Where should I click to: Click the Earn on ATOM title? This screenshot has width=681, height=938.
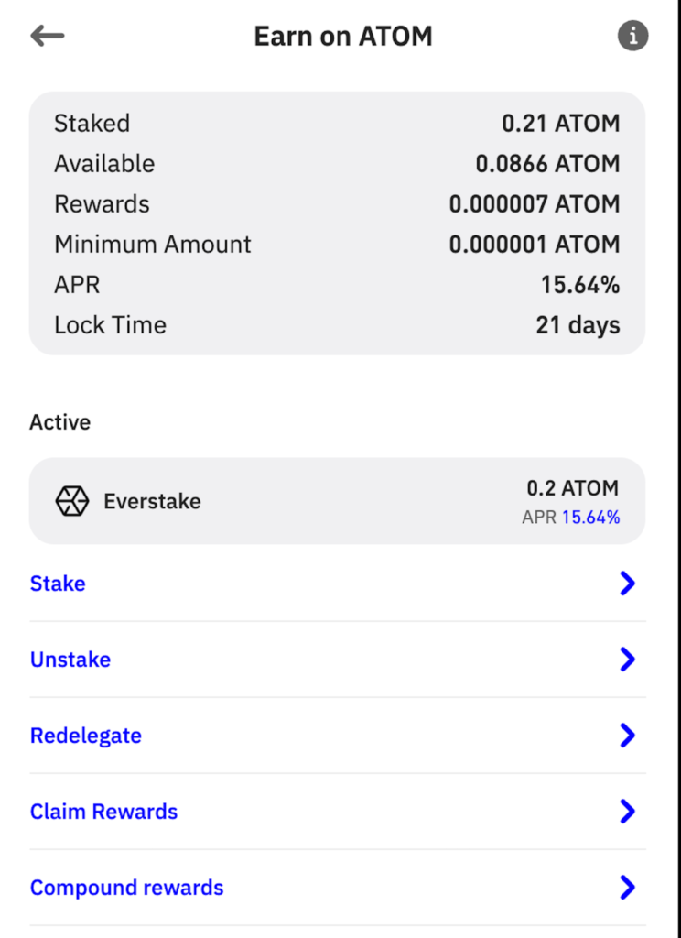[x=342, y=37]
